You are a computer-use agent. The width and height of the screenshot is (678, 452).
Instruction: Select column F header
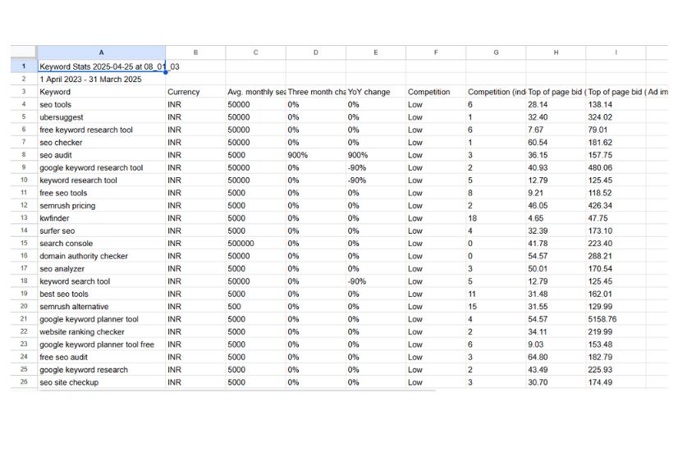pos(436,53)
